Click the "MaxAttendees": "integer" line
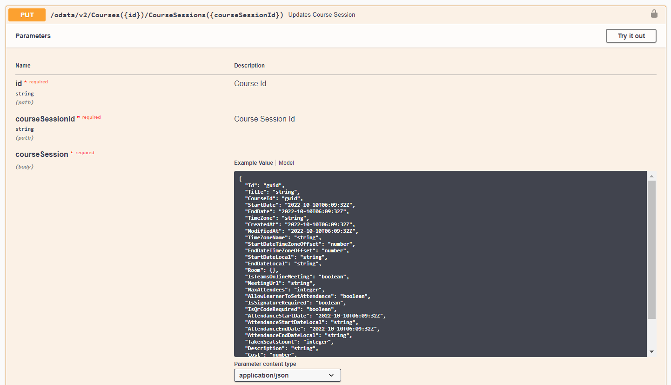The image size is (671, 385). [285, 290]
